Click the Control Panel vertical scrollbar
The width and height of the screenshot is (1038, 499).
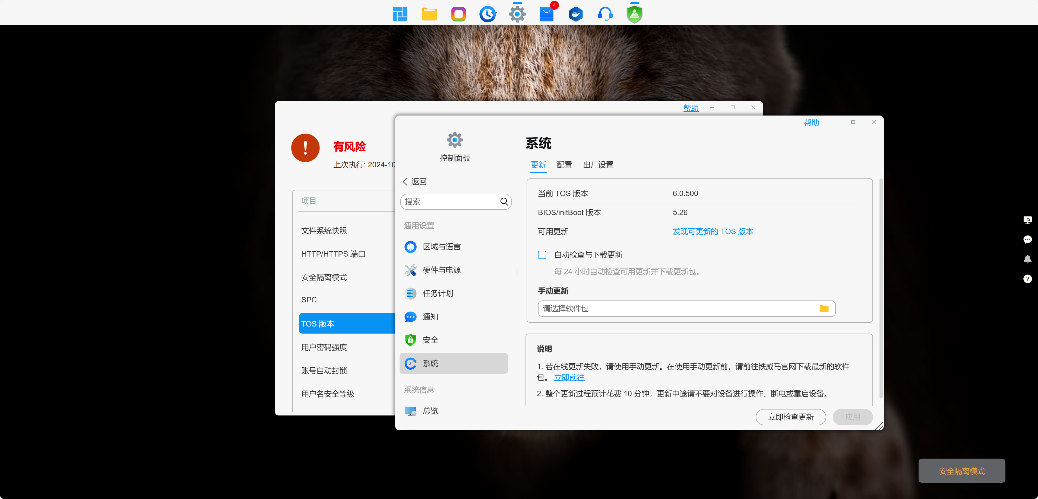881,288
